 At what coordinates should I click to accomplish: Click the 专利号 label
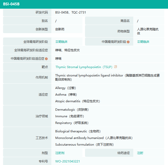pyautogui.click(x=43, y=161)
